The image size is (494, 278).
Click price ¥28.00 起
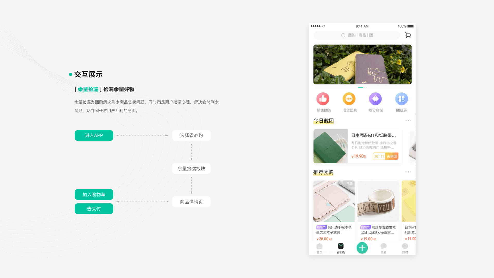[324, 239]
